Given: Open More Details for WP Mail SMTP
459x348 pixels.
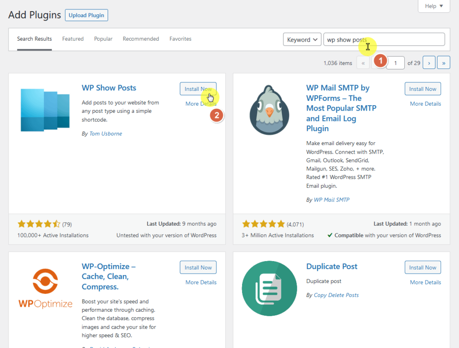Looking at the screenshot, I should pos(425,104).
